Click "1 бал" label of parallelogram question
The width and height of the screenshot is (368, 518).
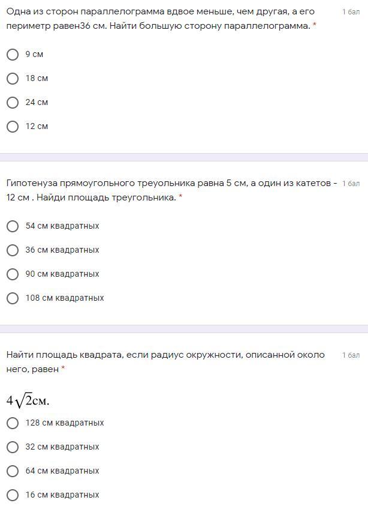point(351,12)
